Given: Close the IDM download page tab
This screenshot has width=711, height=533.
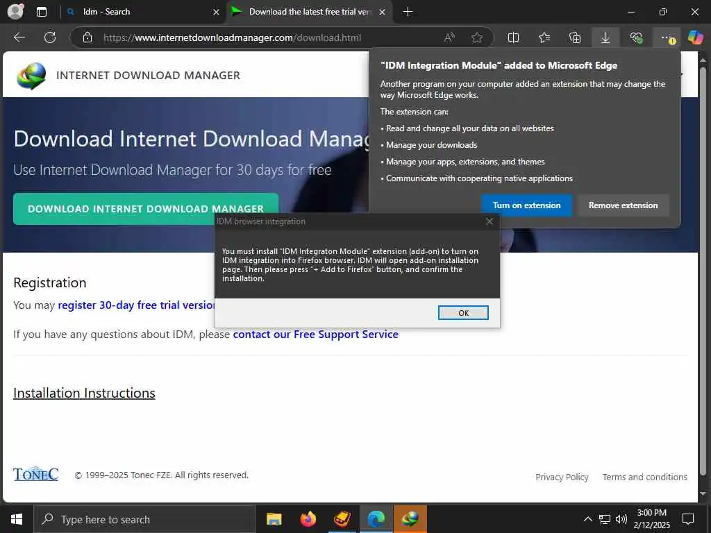Looking at the screenshot, I should tap(383, 12).
